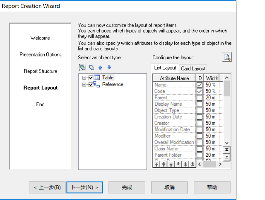This screenshot has height=200, width=265.
Task: Click the Reference object type icon
Action: 97,84
